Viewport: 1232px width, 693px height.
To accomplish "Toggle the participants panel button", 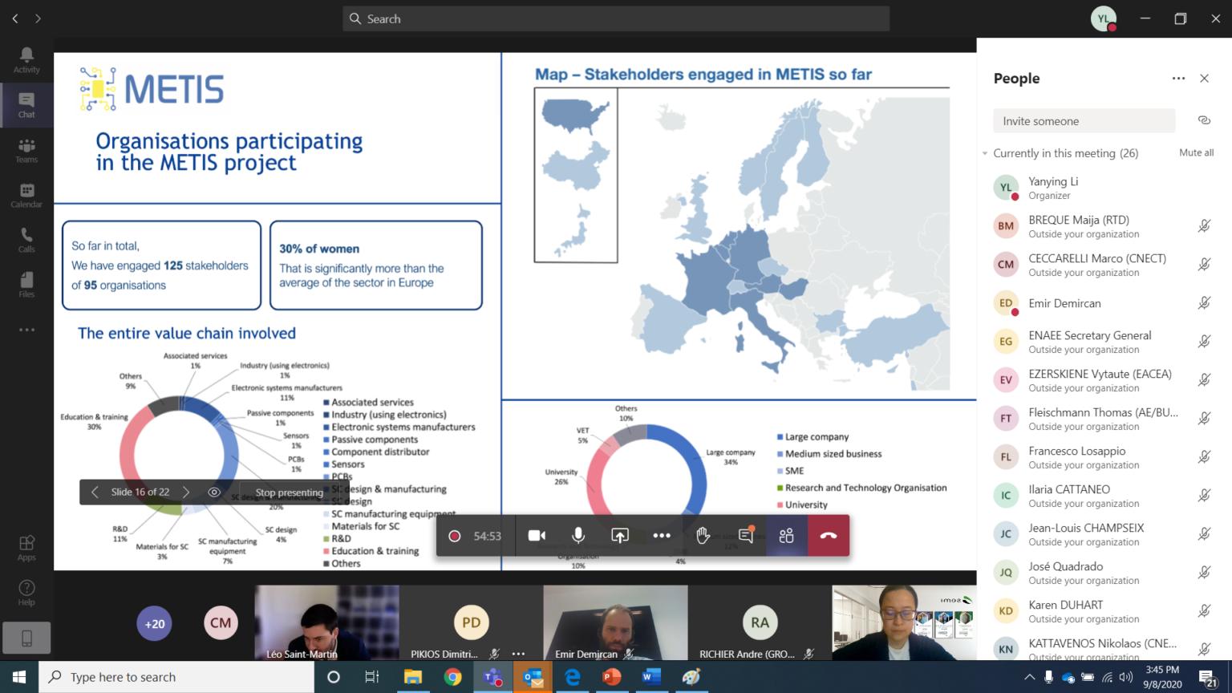I will 787,536.
